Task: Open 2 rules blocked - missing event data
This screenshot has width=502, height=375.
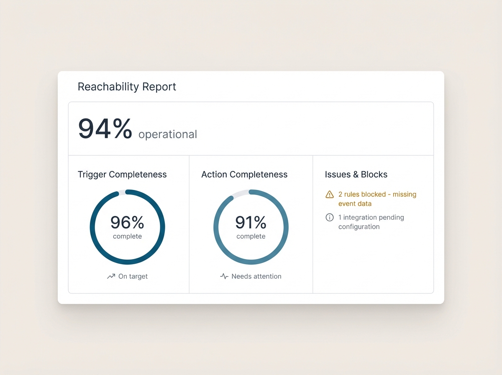Action: point(377,199)
